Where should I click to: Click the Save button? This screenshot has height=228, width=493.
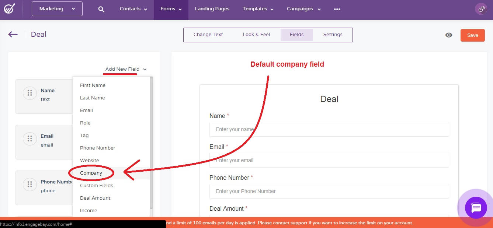click(472, 35)
